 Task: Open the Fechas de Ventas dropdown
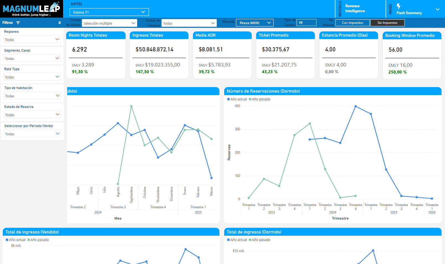[109, 23]
